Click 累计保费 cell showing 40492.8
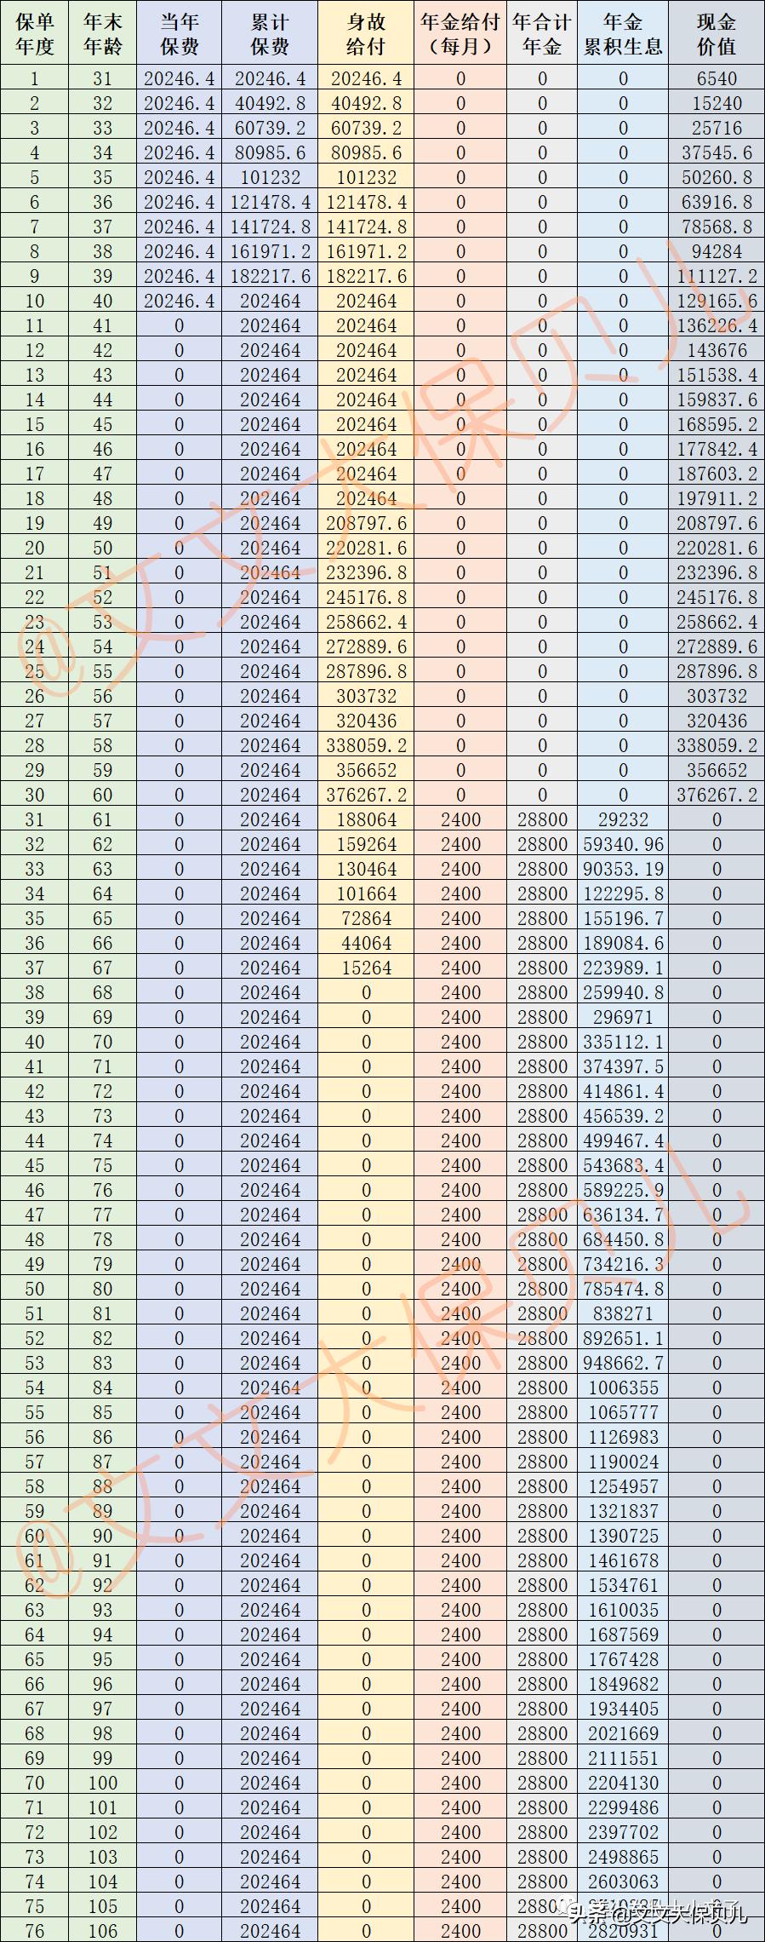The width and height of the screenshot is (765, 1942). point(271,103)
